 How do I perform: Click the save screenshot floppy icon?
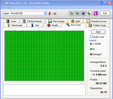pos(83,13)
